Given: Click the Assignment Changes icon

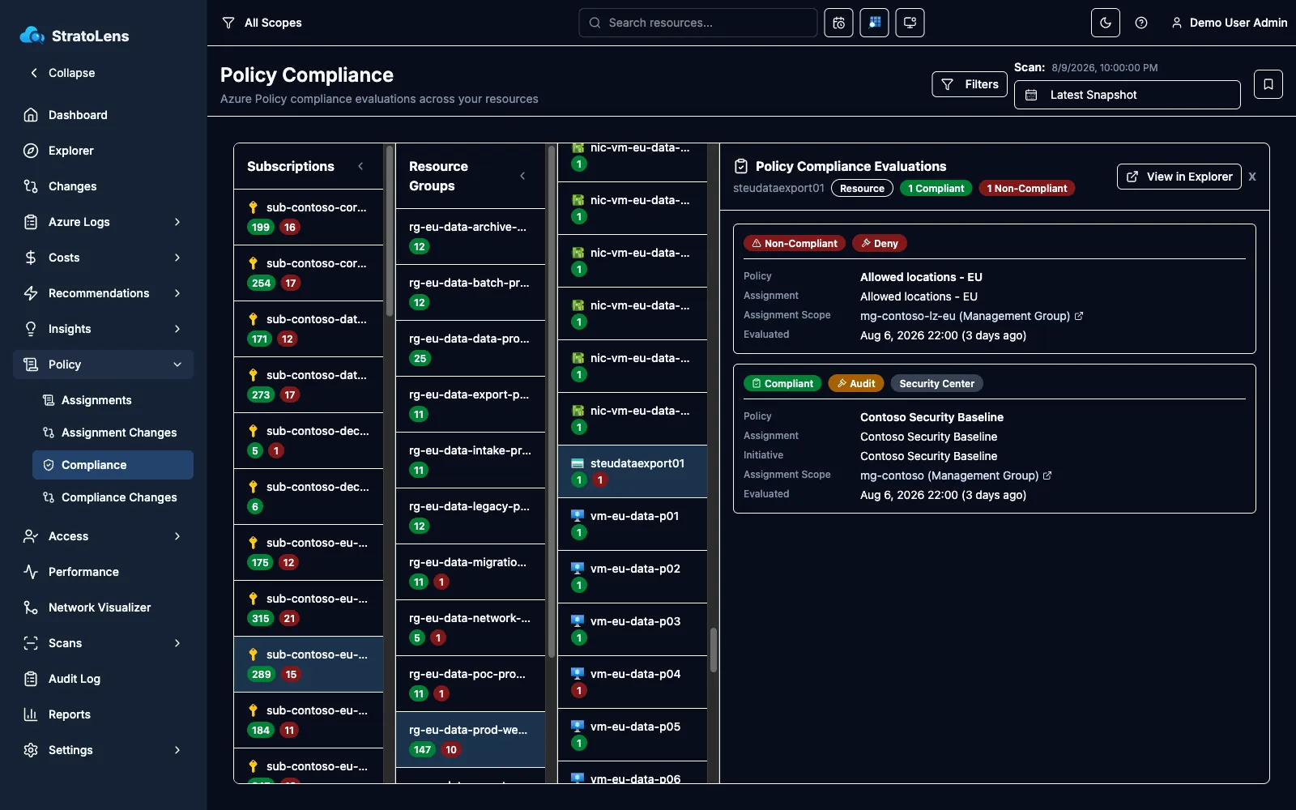Looking at the screenshot, I should point(49,433).
